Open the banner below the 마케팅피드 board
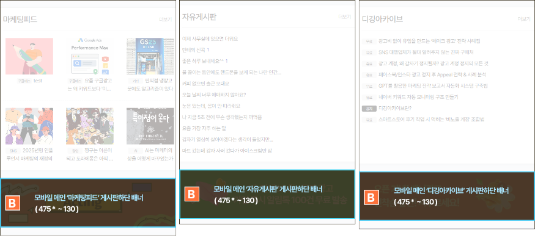The image size is (535, 238). click(87, 203)
